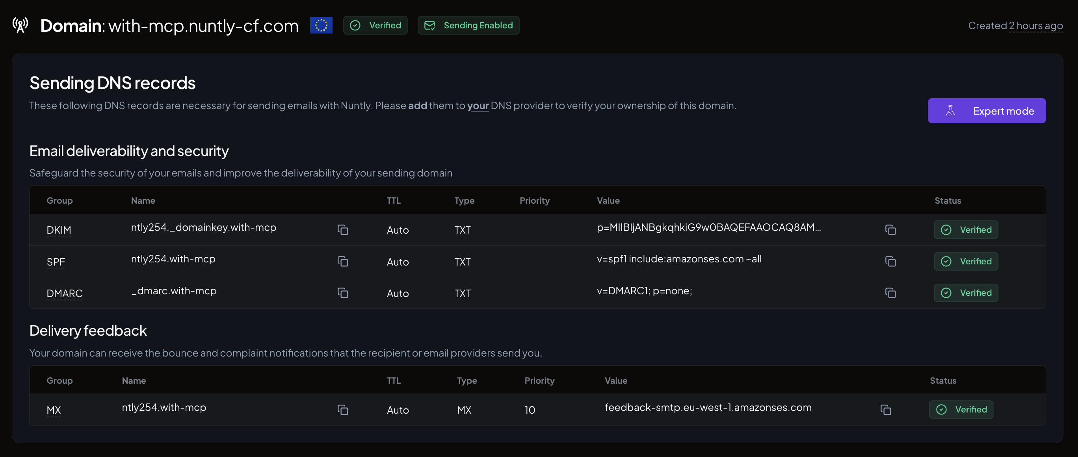Click the SPF row Verified status
1078x457 pixels.
click(965, 262)
